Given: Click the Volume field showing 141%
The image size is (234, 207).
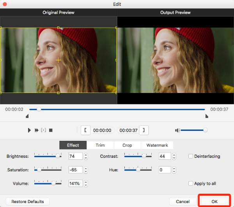Looking at the screenshot, I should [x=75, y=184].
